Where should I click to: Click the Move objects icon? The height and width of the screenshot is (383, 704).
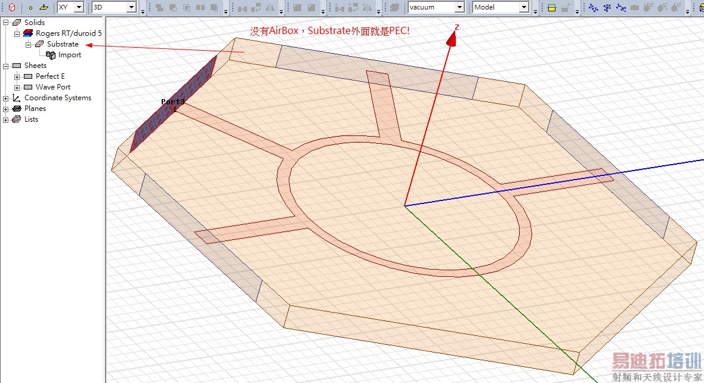tap(242, 8)
